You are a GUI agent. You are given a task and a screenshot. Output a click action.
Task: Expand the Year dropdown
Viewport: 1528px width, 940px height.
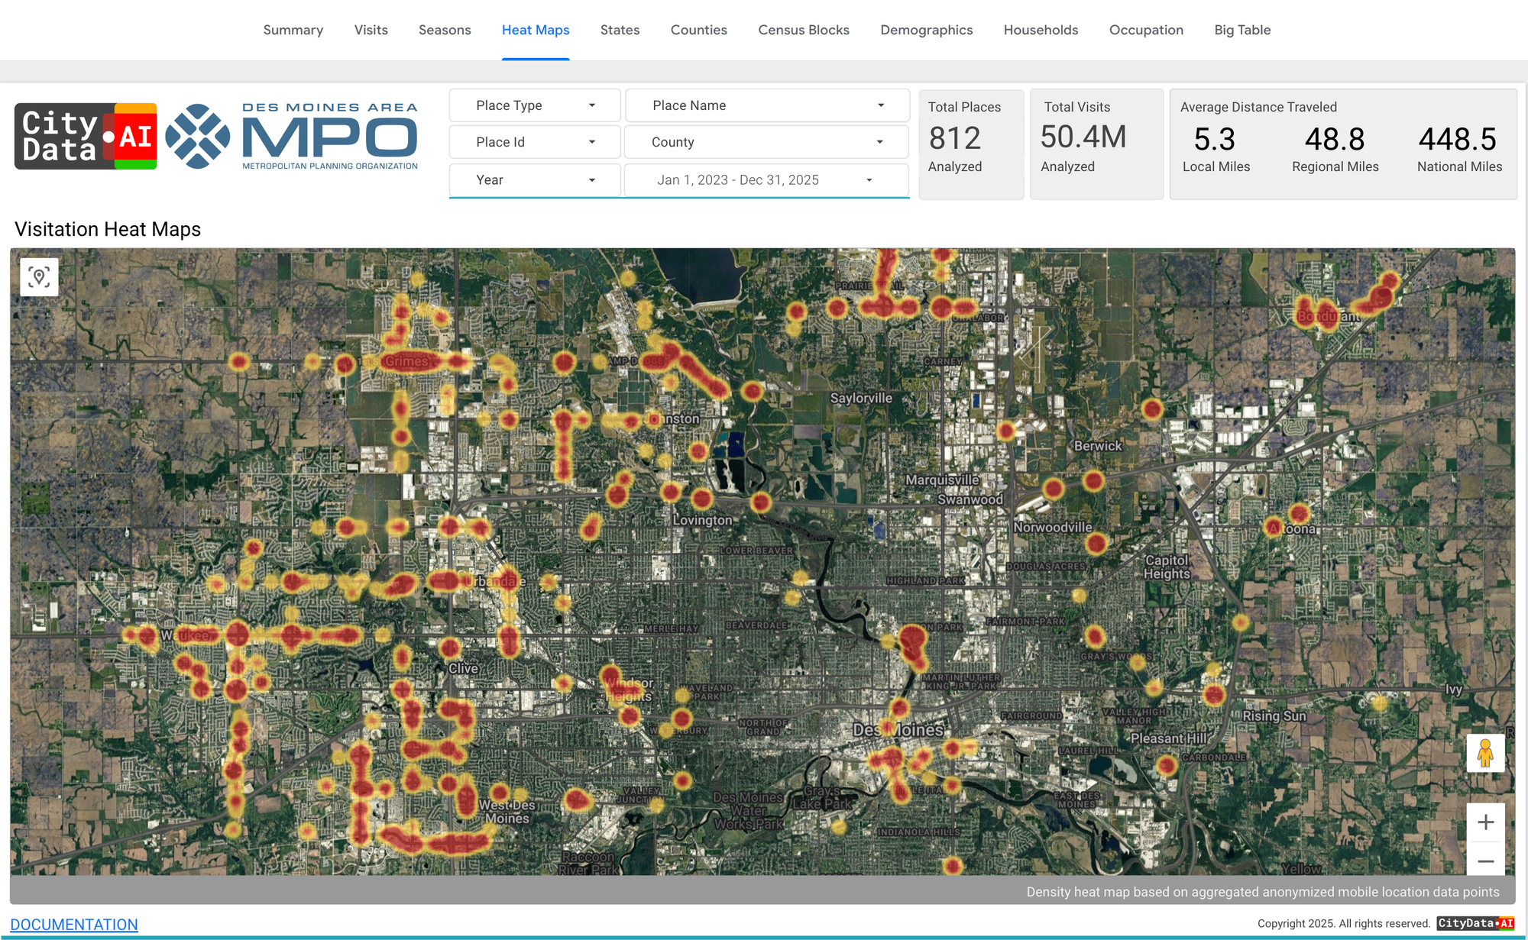coord(535,180)
